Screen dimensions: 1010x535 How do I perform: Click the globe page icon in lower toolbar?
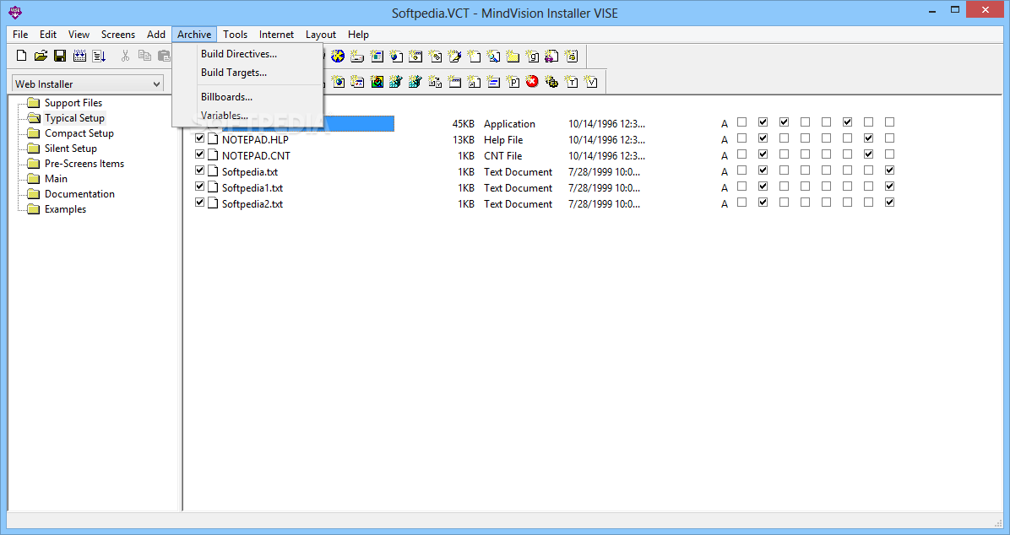pos(338,81)
